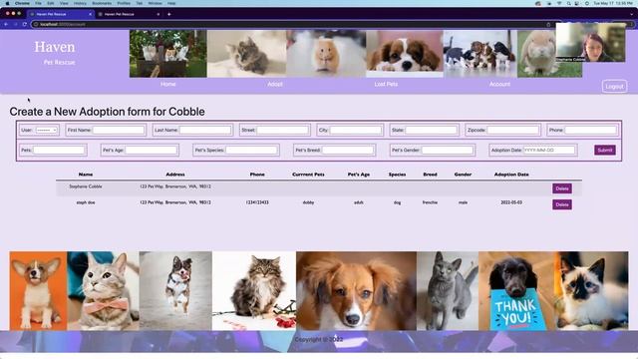Open the Lost Pets nav link

click(386, 84)
